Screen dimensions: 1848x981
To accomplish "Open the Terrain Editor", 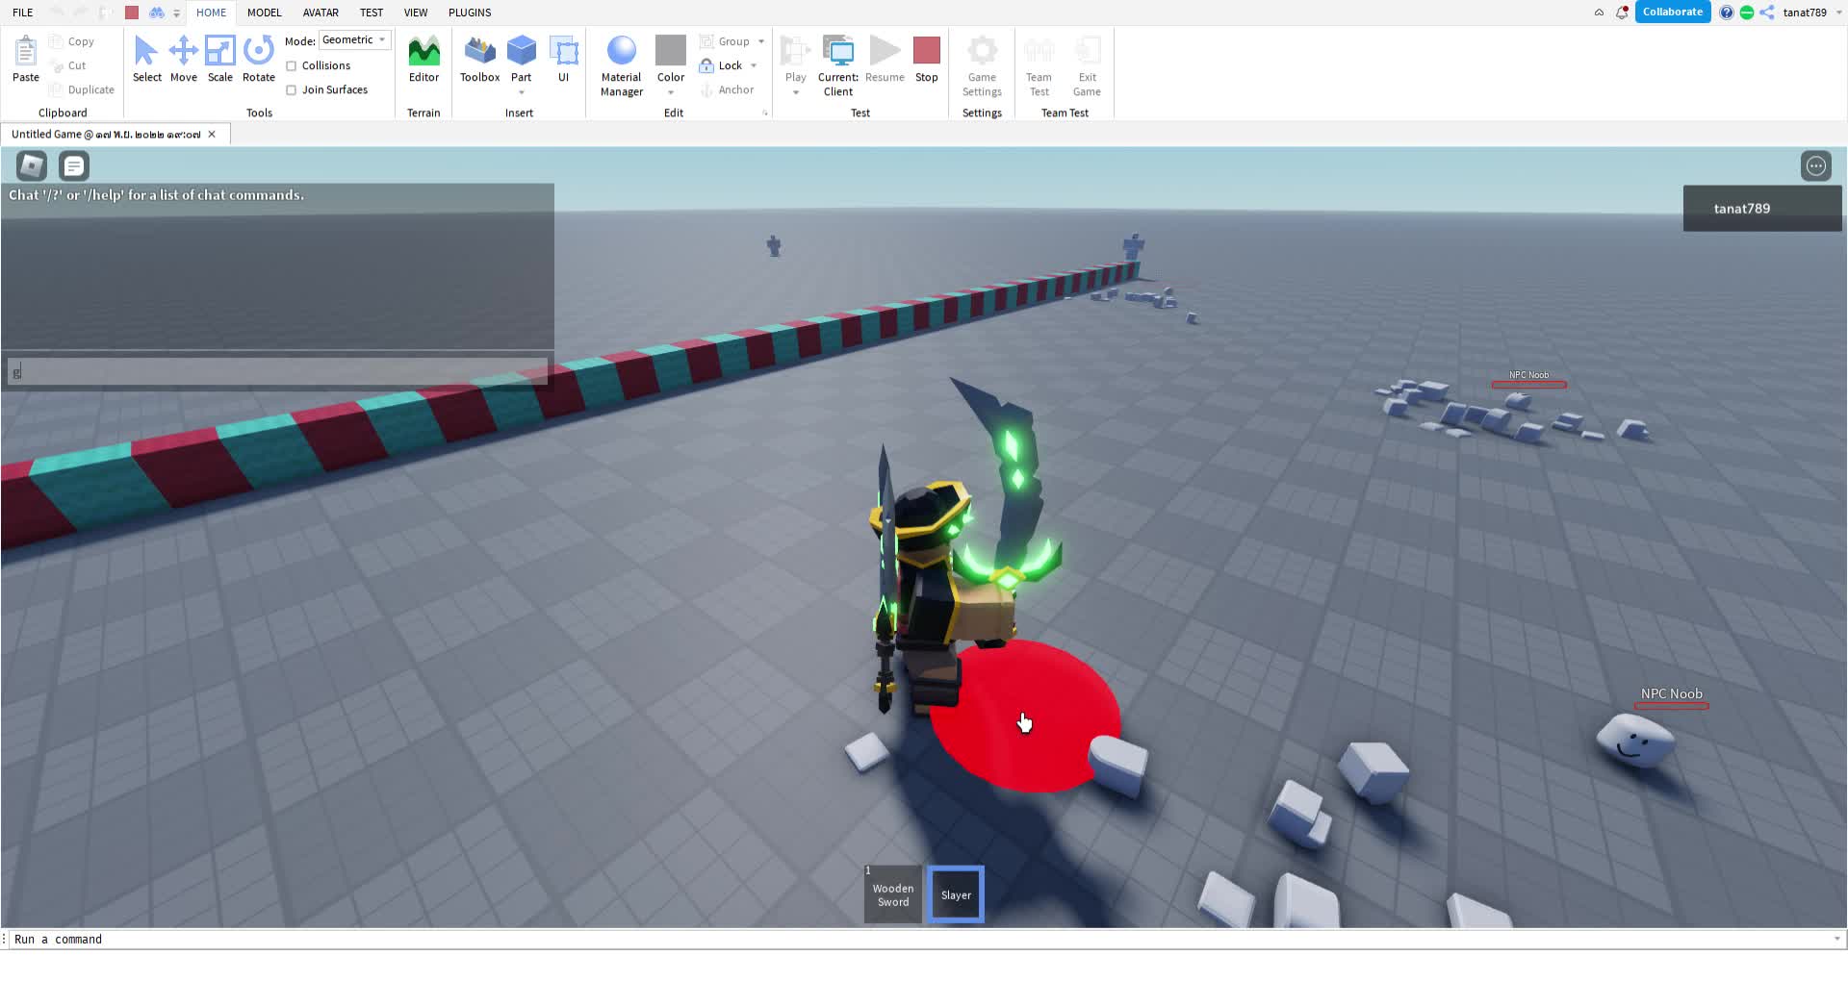I will click(x=423, y=59).
